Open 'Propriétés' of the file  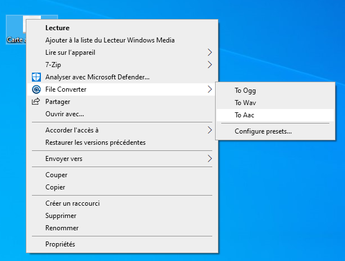(x=60, y=244)
